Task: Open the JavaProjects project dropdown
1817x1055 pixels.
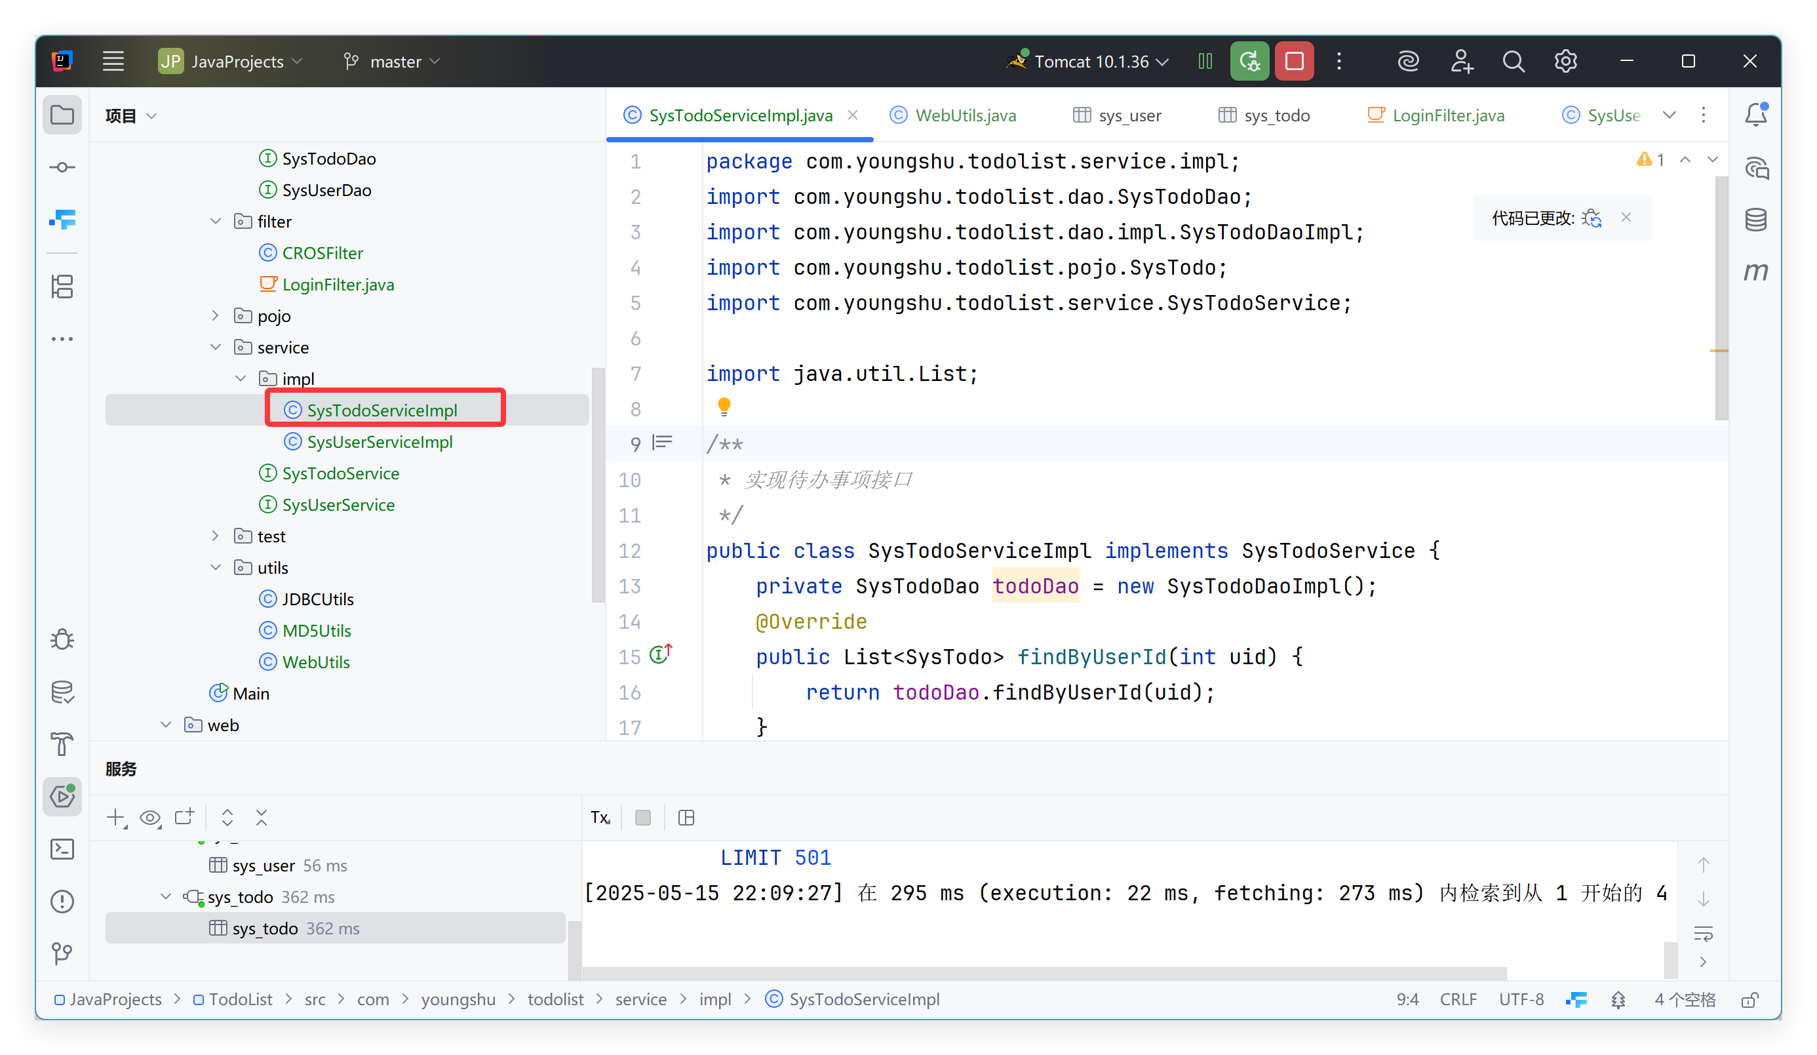Action: point(231,61)
